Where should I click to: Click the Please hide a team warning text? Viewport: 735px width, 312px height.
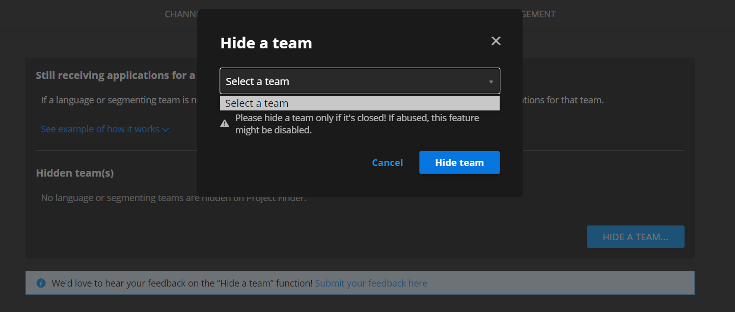point(357,124)
